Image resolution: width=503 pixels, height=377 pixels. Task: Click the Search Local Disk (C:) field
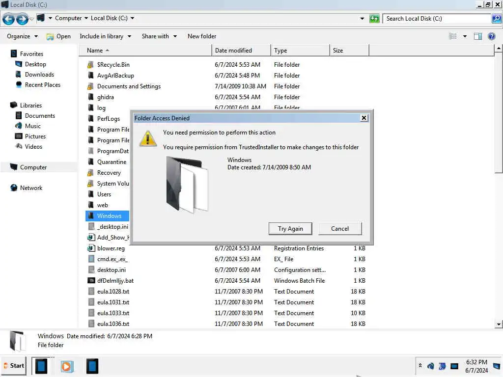click(x=436, y=19)
